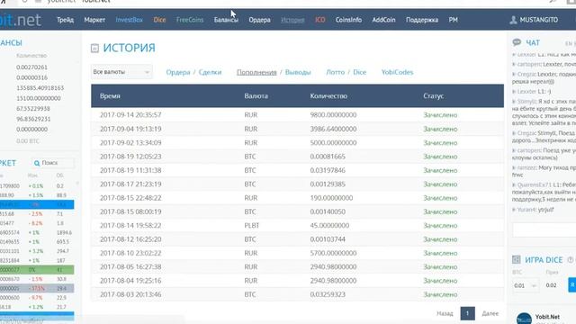This screenshot has height=324, width=576.
Task: Click the 0.03259323 amount cell
Action: [x=328, y=294]
